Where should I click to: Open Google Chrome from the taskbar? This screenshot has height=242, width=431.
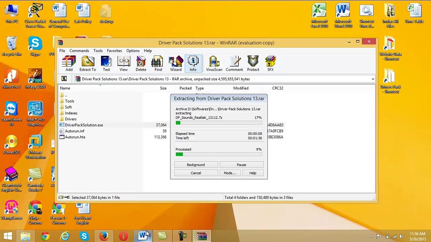[x=45, y=236]
